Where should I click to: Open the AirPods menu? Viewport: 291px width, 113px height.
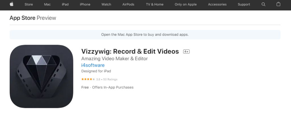tap(128, 5)
